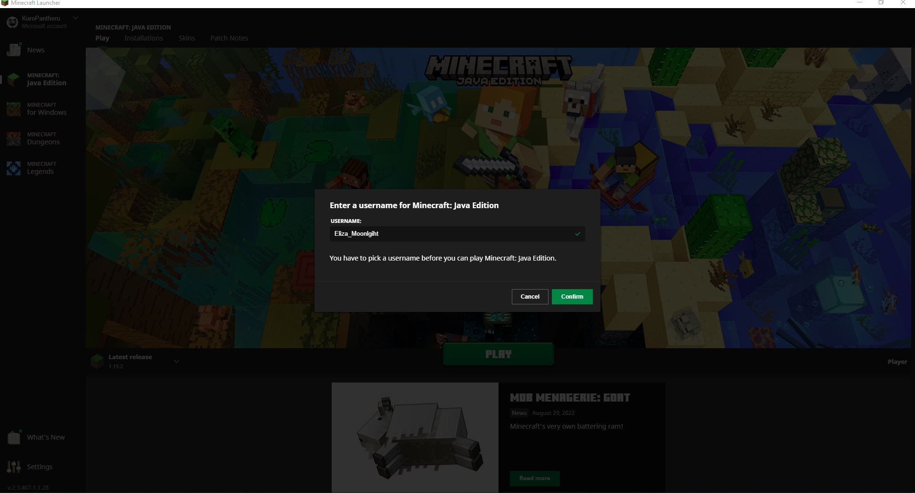Close the Minecraft Launcher window
This screenshot has width=915, height=493.
[x=903, y=3]
